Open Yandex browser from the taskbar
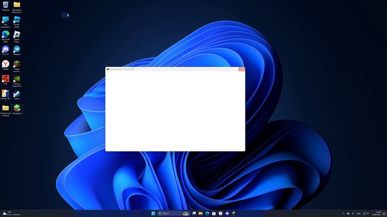The width and height of the screenshot is (387, 217). click(x=220, y=213)
